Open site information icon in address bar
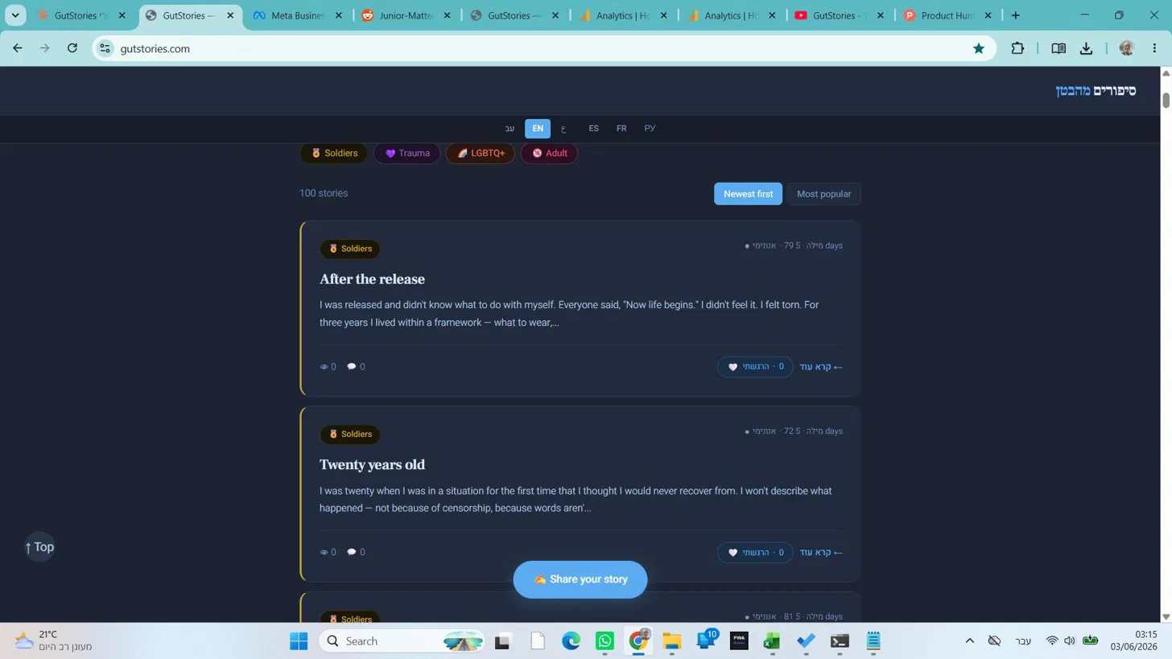Viewport: 1172px width, 659px height. [x=105, y=48]
